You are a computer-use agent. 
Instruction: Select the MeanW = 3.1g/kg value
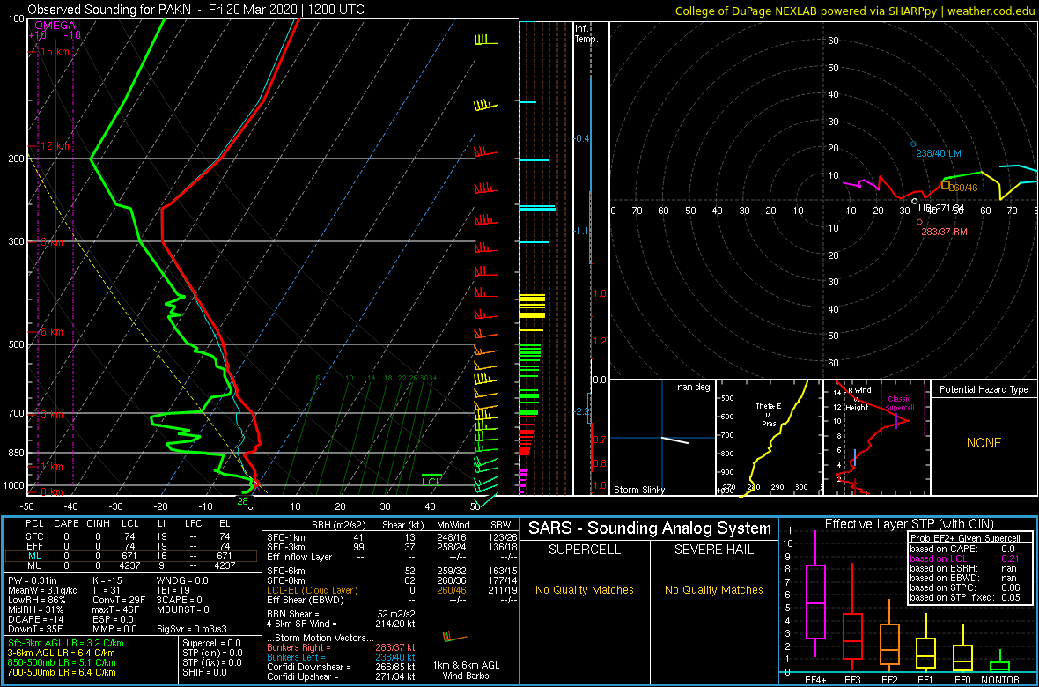click(43, 591)
